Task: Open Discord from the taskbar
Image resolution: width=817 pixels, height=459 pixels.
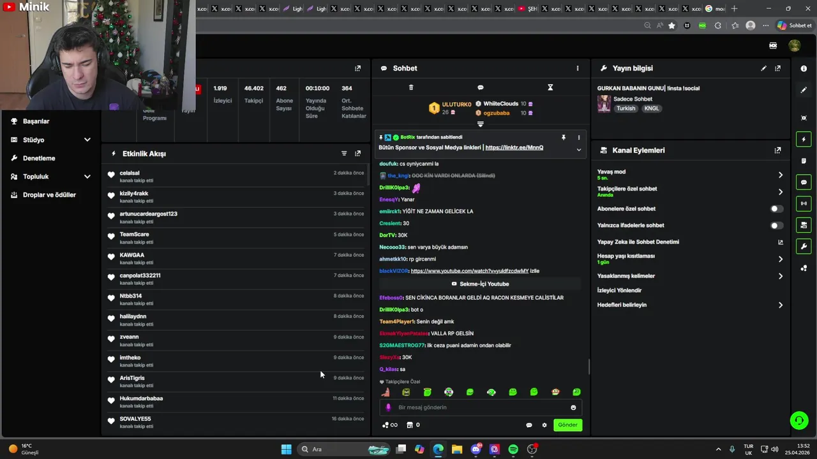Action: click(x=476, y=449)
